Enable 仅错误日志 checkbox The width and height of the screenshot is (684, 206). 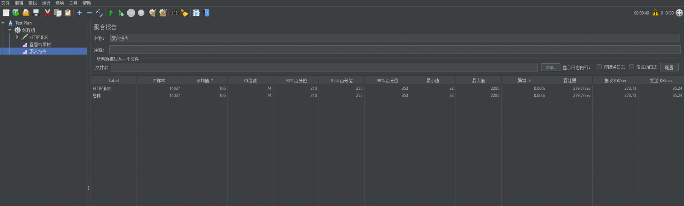pos(599,67)
